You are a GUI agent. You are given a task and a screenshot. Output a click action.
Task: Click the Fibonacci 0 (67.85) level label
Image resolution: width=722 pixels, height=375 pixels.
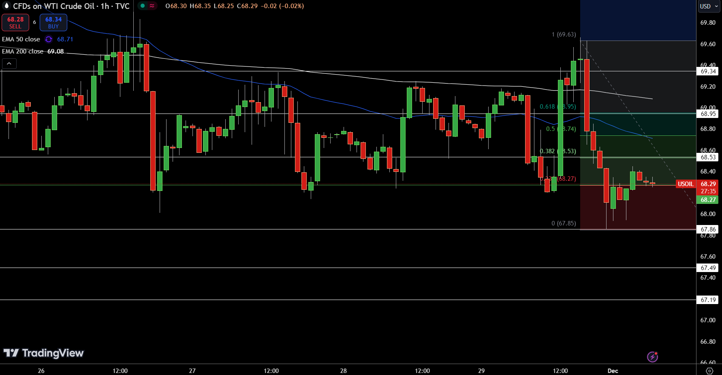pyautogui.click(x=564, y=223)
